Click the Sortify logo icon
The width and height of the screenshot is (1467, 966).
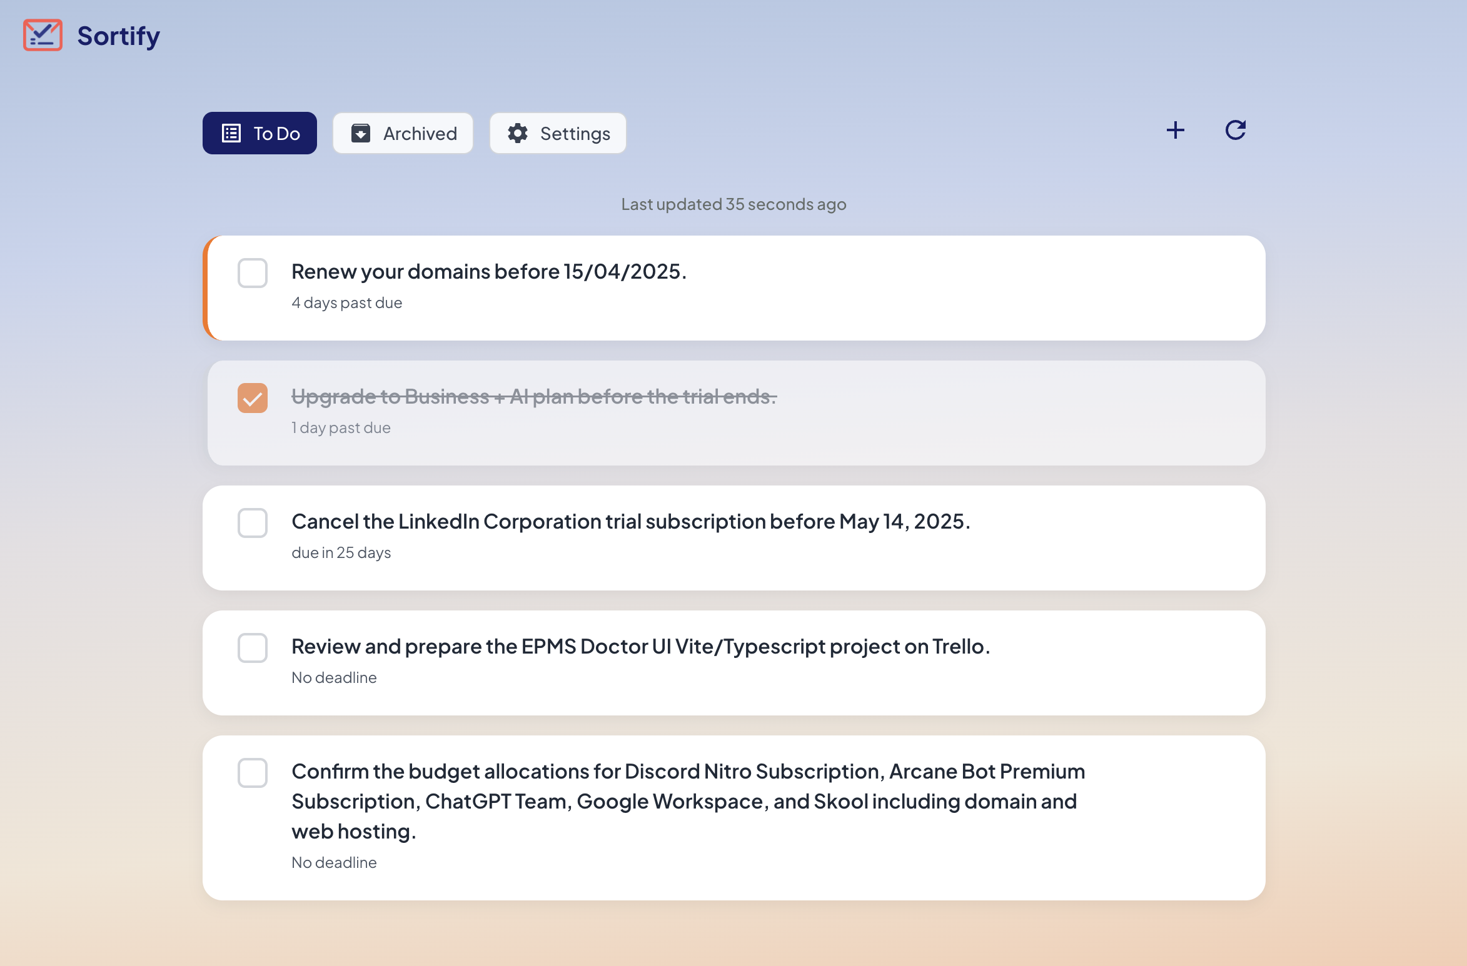tap(43, 35)
